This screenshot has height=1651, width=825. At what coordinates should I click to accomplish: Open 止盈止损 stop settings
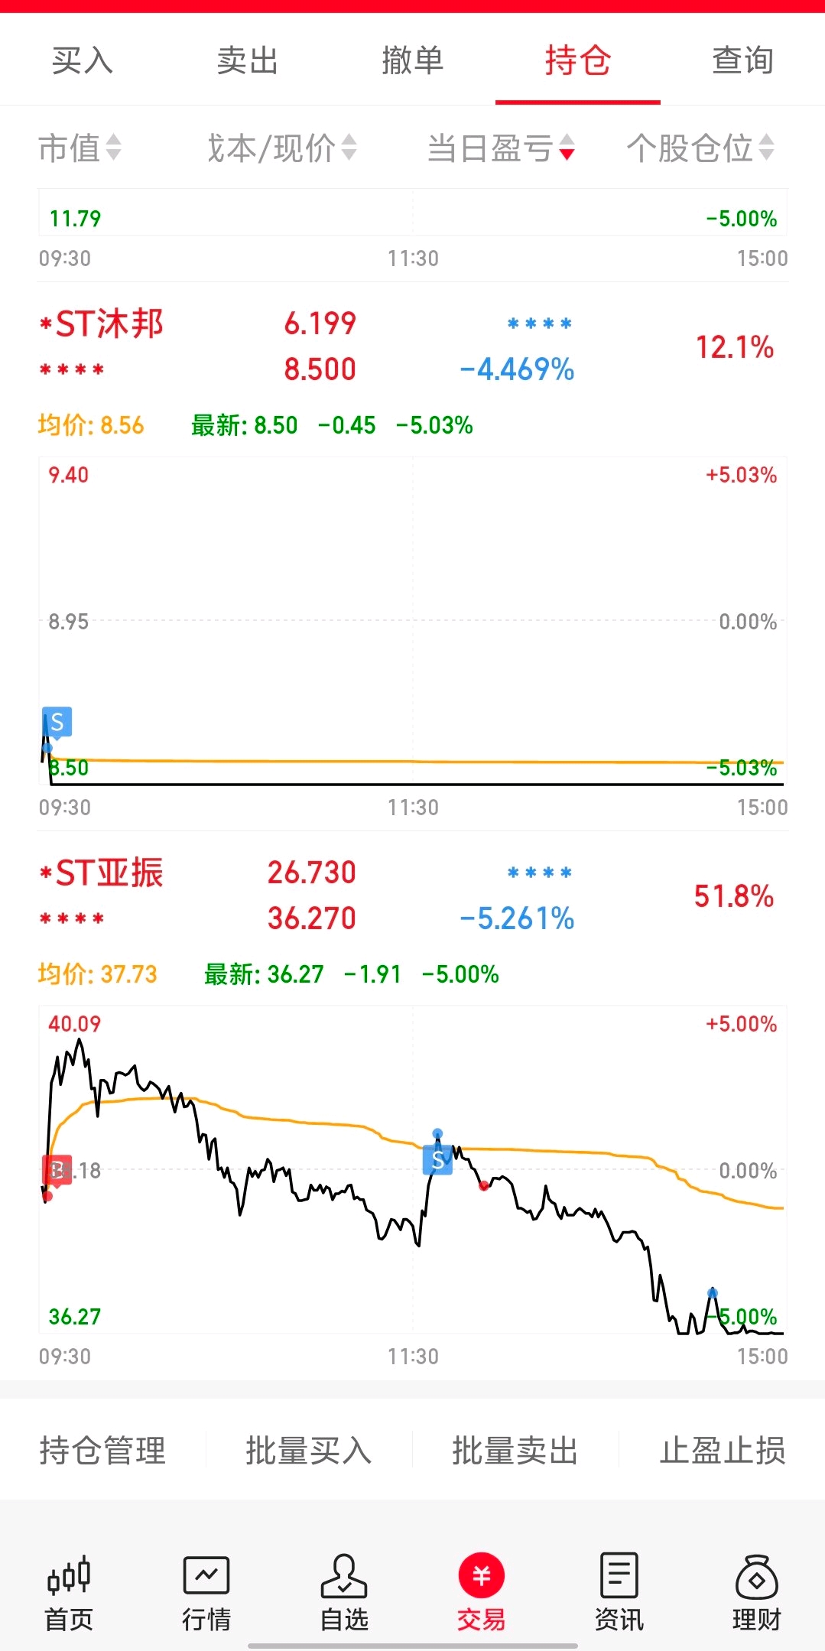[x=723, y=1450]
